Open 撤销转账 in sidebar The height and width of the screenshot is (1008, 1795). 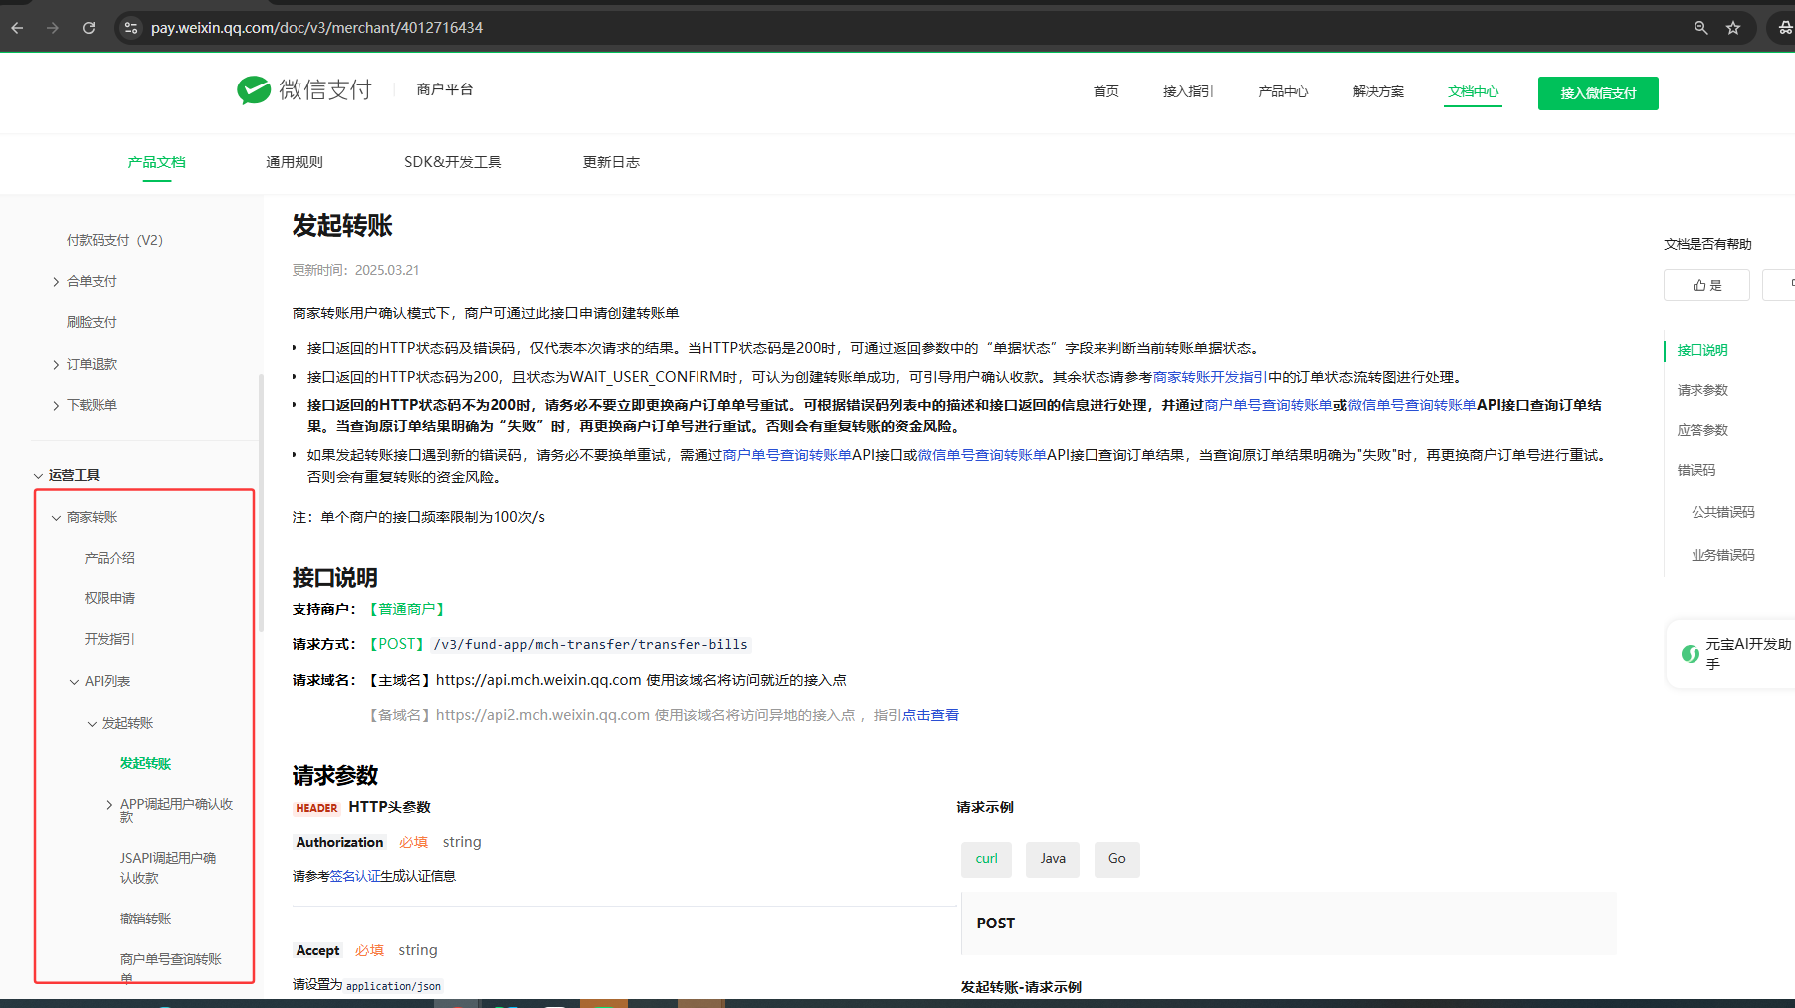click(145, 919)
